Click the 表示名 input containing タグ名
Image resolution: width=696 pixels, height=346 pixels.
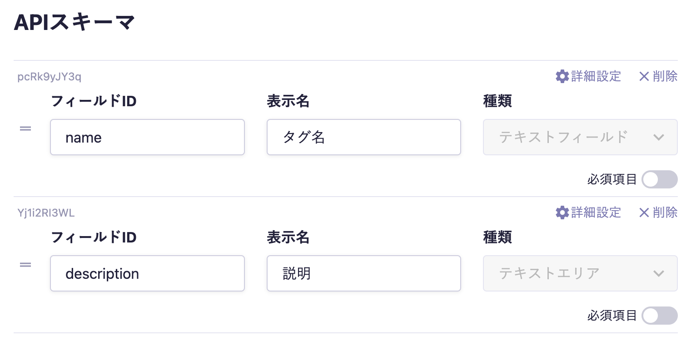[363, 137]
